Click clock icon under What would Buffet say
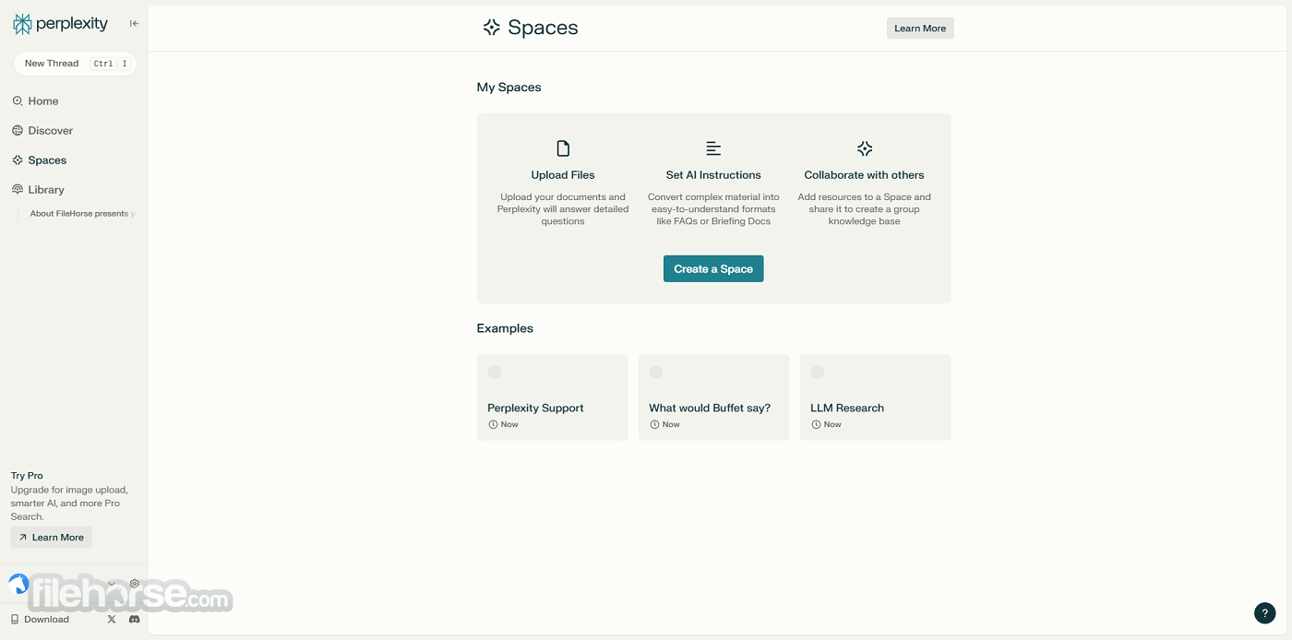The image size is (1292, 640). pyautogui.click(x=654, y=425)
